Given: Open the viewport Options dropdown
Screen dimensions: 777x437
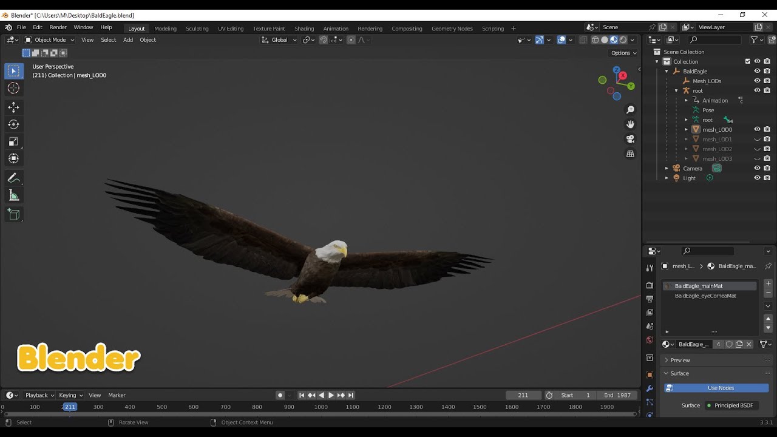Looking at the screenshot, I should click(623, 53).
